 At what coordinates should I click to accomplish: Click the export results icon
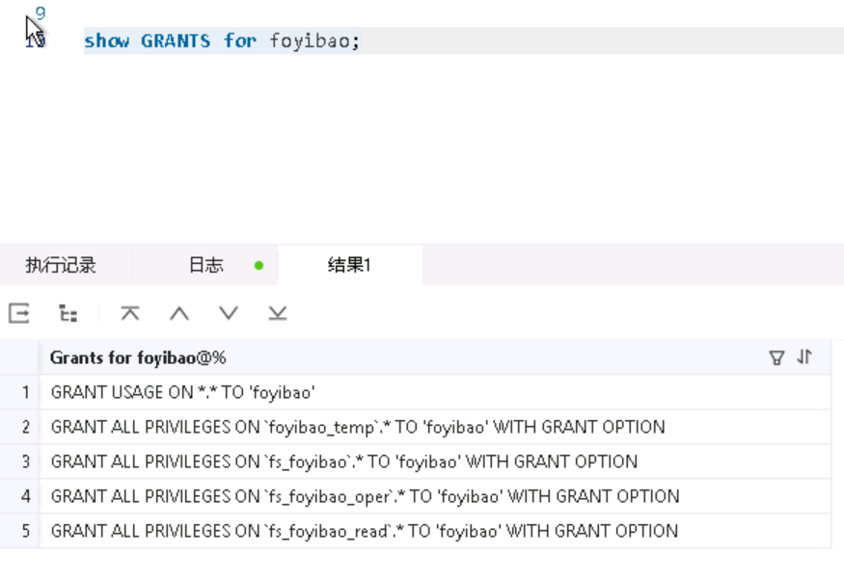[19, 313]
